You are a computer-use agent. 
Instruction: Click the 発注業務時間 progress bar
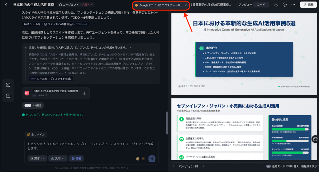[x=290, y=141]
